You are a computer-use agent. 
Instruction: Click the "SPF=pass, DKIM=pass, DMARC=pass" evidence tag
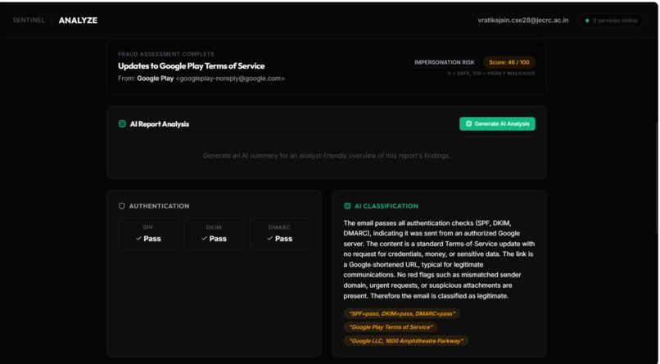point(401,313)
